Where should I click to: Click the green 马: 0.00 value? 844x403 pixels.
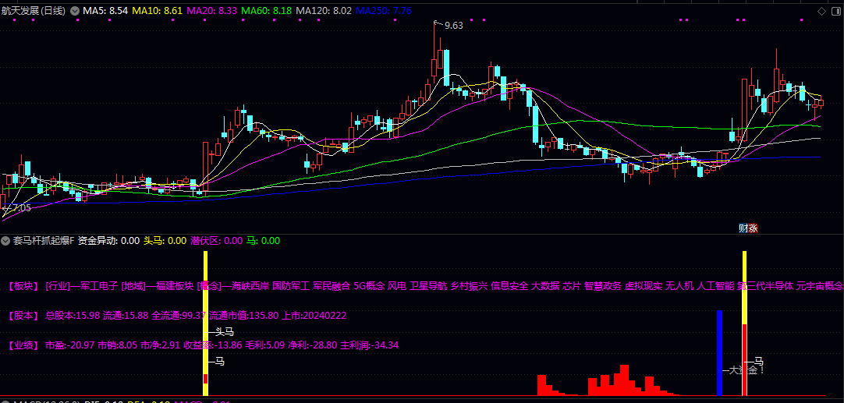coord(263,241)
